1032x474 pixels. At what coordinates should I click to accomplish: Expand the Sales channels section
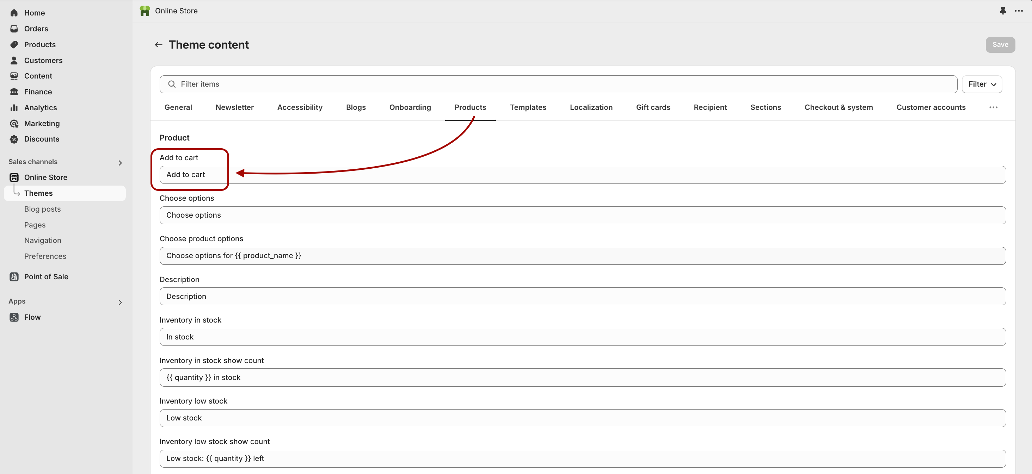(x=120, y=163)
